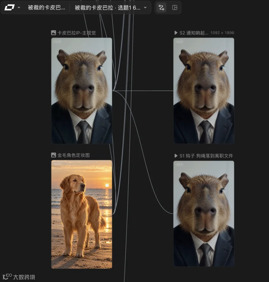Open the golden retriever beach thumbnail
The height and width of the screenshot is (282, 269).
click(x=82, y=214)
